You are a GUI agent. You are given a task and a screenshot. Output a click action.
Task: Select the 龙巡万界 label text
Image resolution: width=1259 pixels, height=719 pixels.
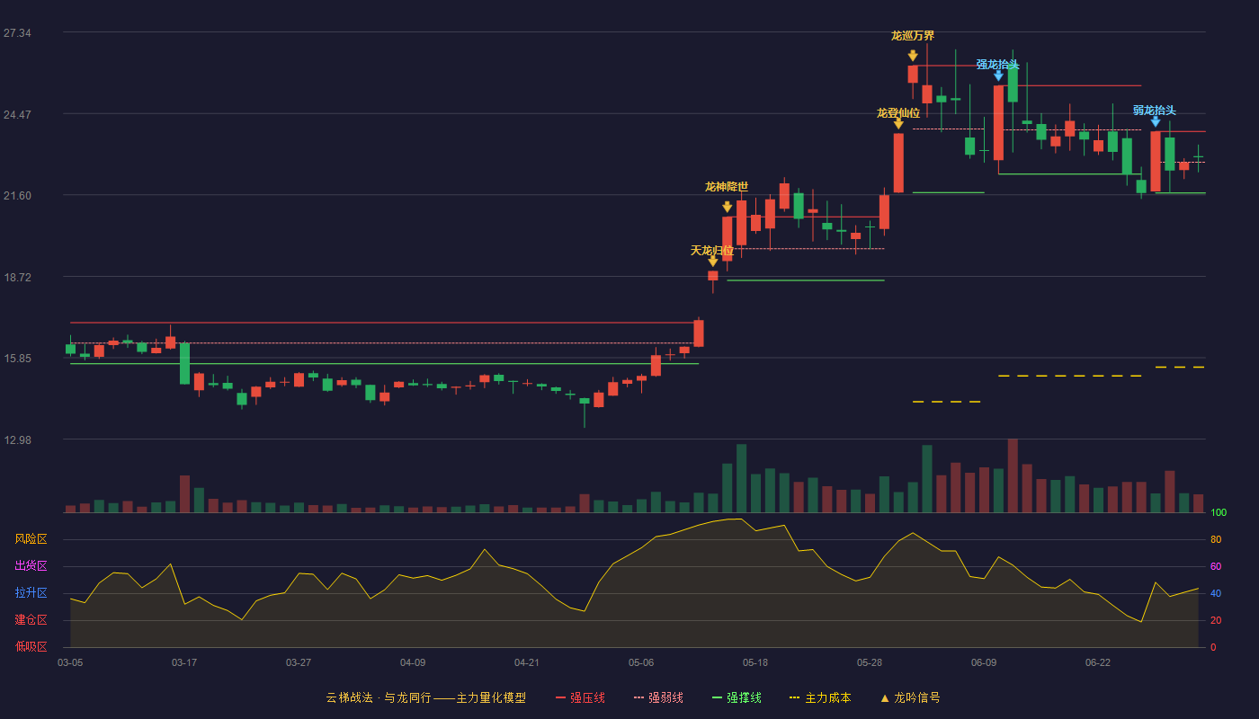click(913, 36)
